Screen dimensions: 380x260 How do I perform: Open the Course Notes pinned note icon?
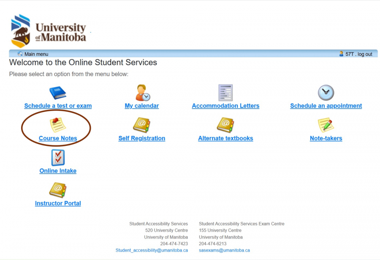tap(58, 125)
